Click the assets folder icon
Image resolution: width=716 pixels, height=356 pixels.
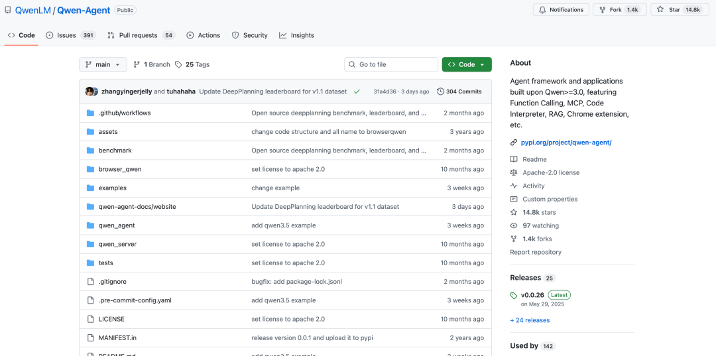pyautogui.click(x=90, y=131)
